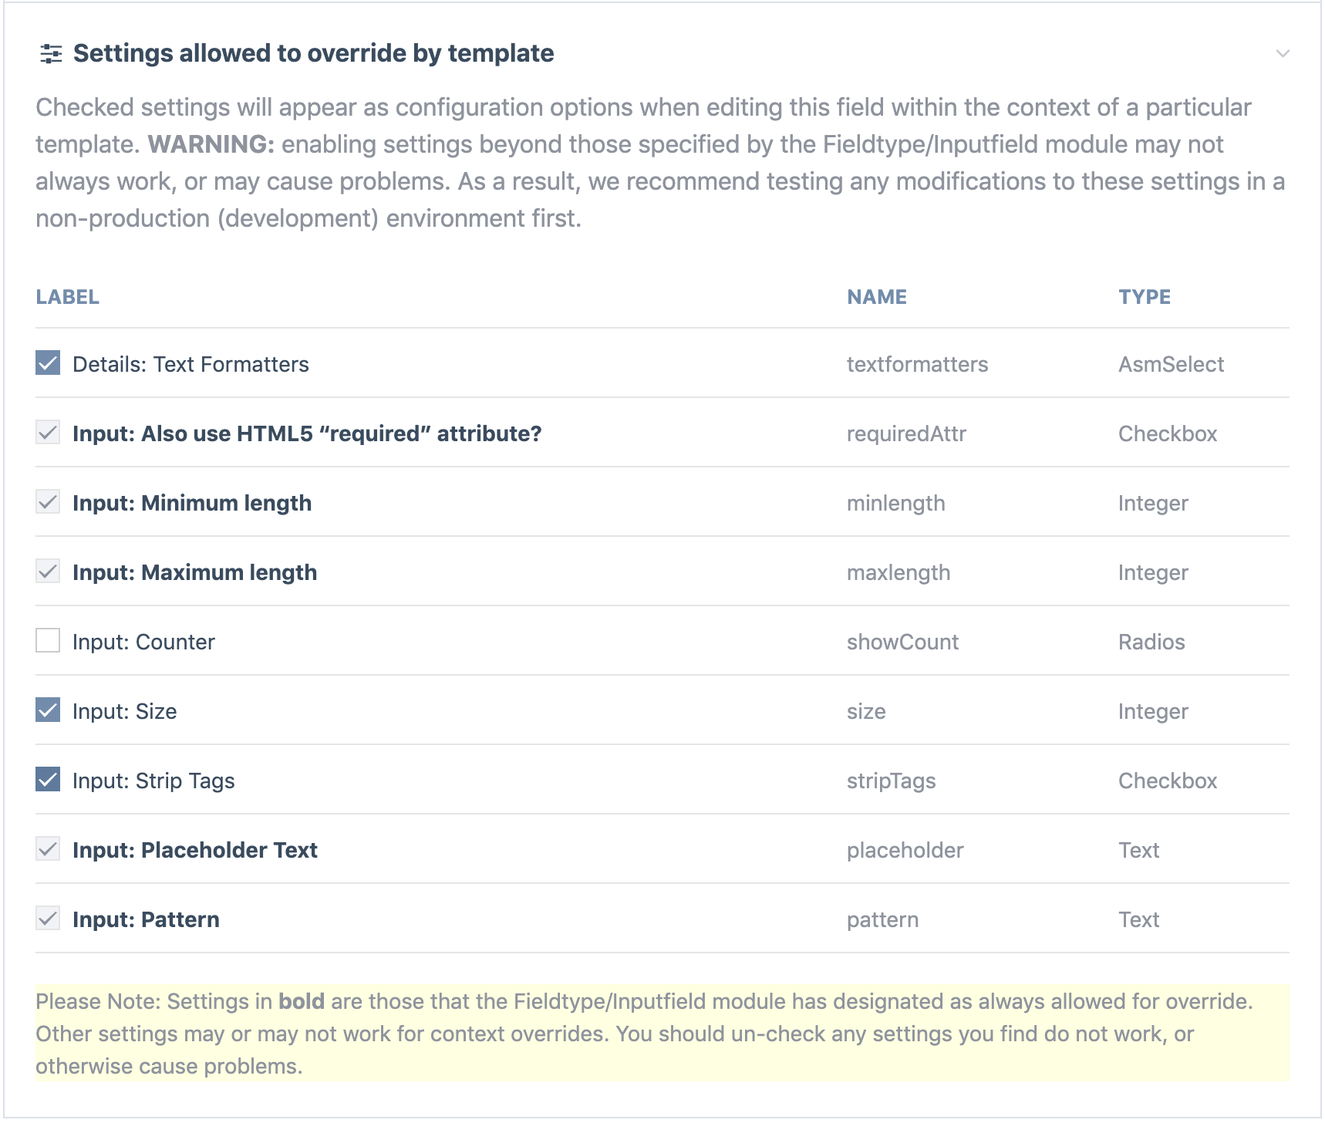The image size is (1325, 1123).
Task: Uncheck the Input: Strip Tags checkbox
Action: (48, 779)
